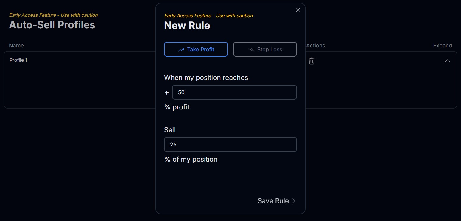
Task: Click the plus sign before the profit field
Action: click(x=167, y=92)
